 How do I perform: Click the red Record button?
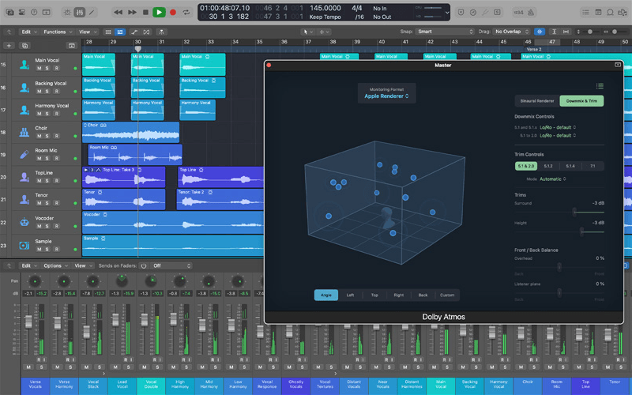[x=173, y=12]
